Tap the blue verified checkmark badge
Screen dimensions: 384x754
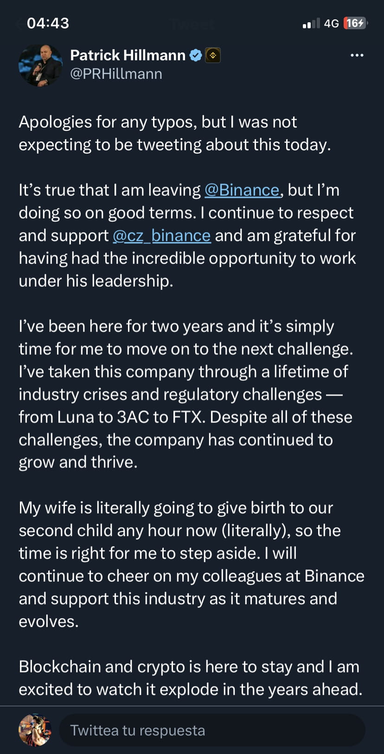[196, 55]
